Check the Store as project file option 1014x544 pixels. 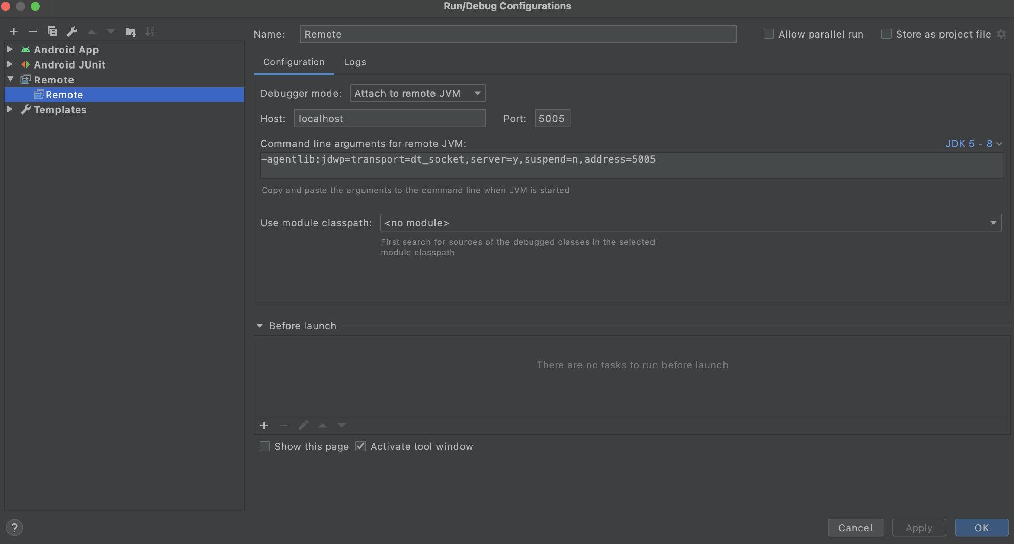[886, 34]
